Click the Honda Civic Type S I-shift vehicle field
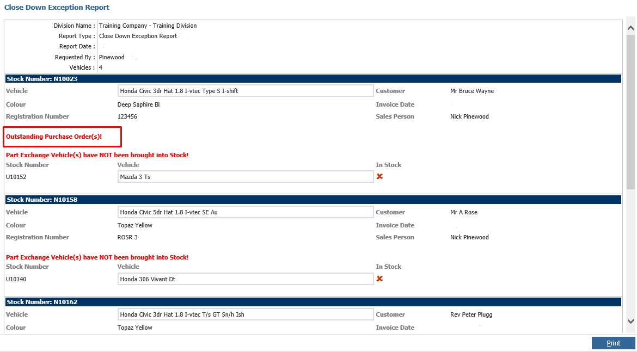Viewport: 637px width, 352px height. 246,91
